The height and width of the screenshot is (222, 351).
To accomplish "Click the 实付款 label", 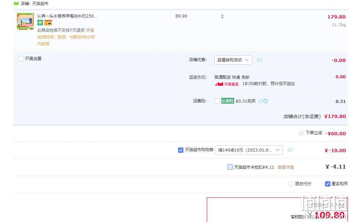I will [298, 217].
